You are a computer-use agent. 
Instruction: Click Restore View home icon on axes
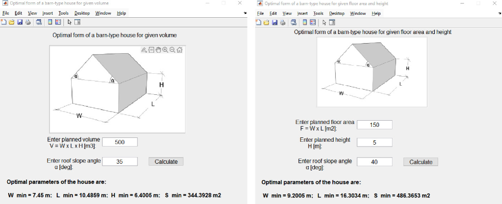[x=180, y=50]
